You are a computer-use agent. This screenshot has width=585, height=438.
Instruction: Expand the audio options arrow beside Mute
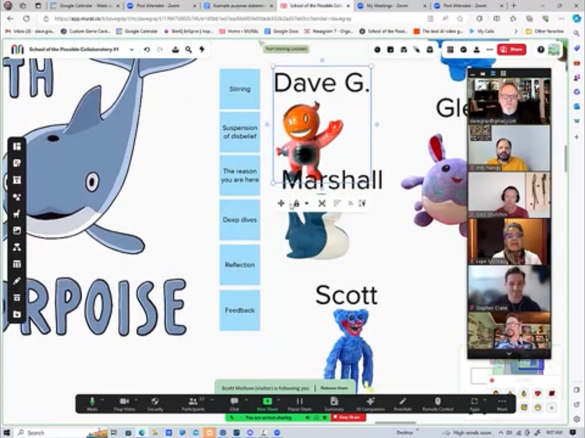coord(102,400)
